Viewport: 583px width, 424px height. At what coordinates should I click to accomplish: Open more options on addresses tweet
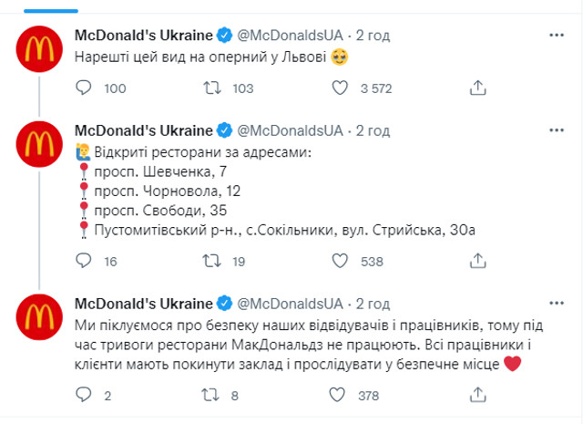click(557, 129)
